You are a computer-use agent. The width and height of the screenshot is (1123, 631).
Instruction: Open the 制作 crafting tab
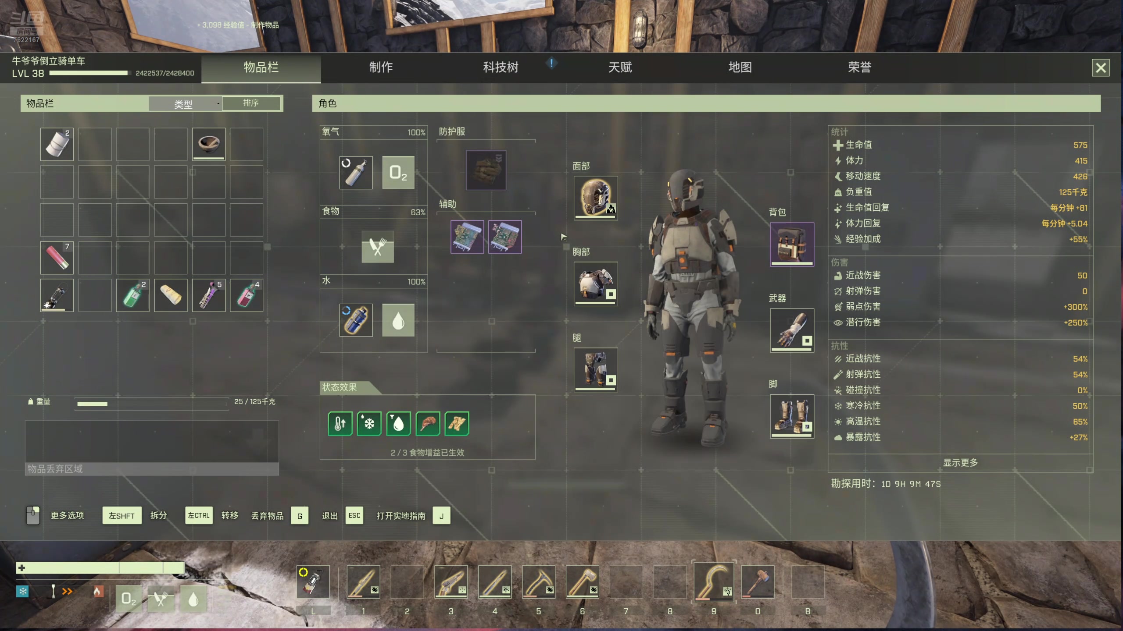[381, 67]
